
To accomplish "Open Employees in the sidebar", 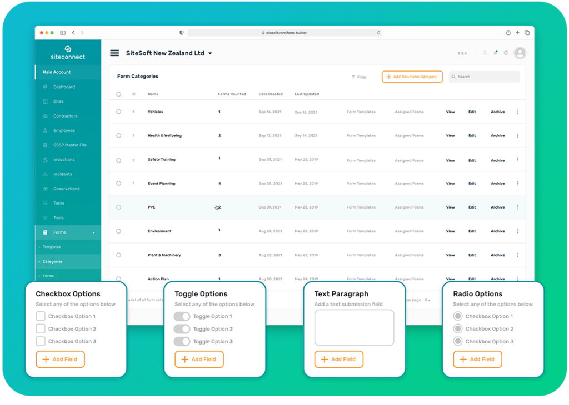I will coord(64,130).
